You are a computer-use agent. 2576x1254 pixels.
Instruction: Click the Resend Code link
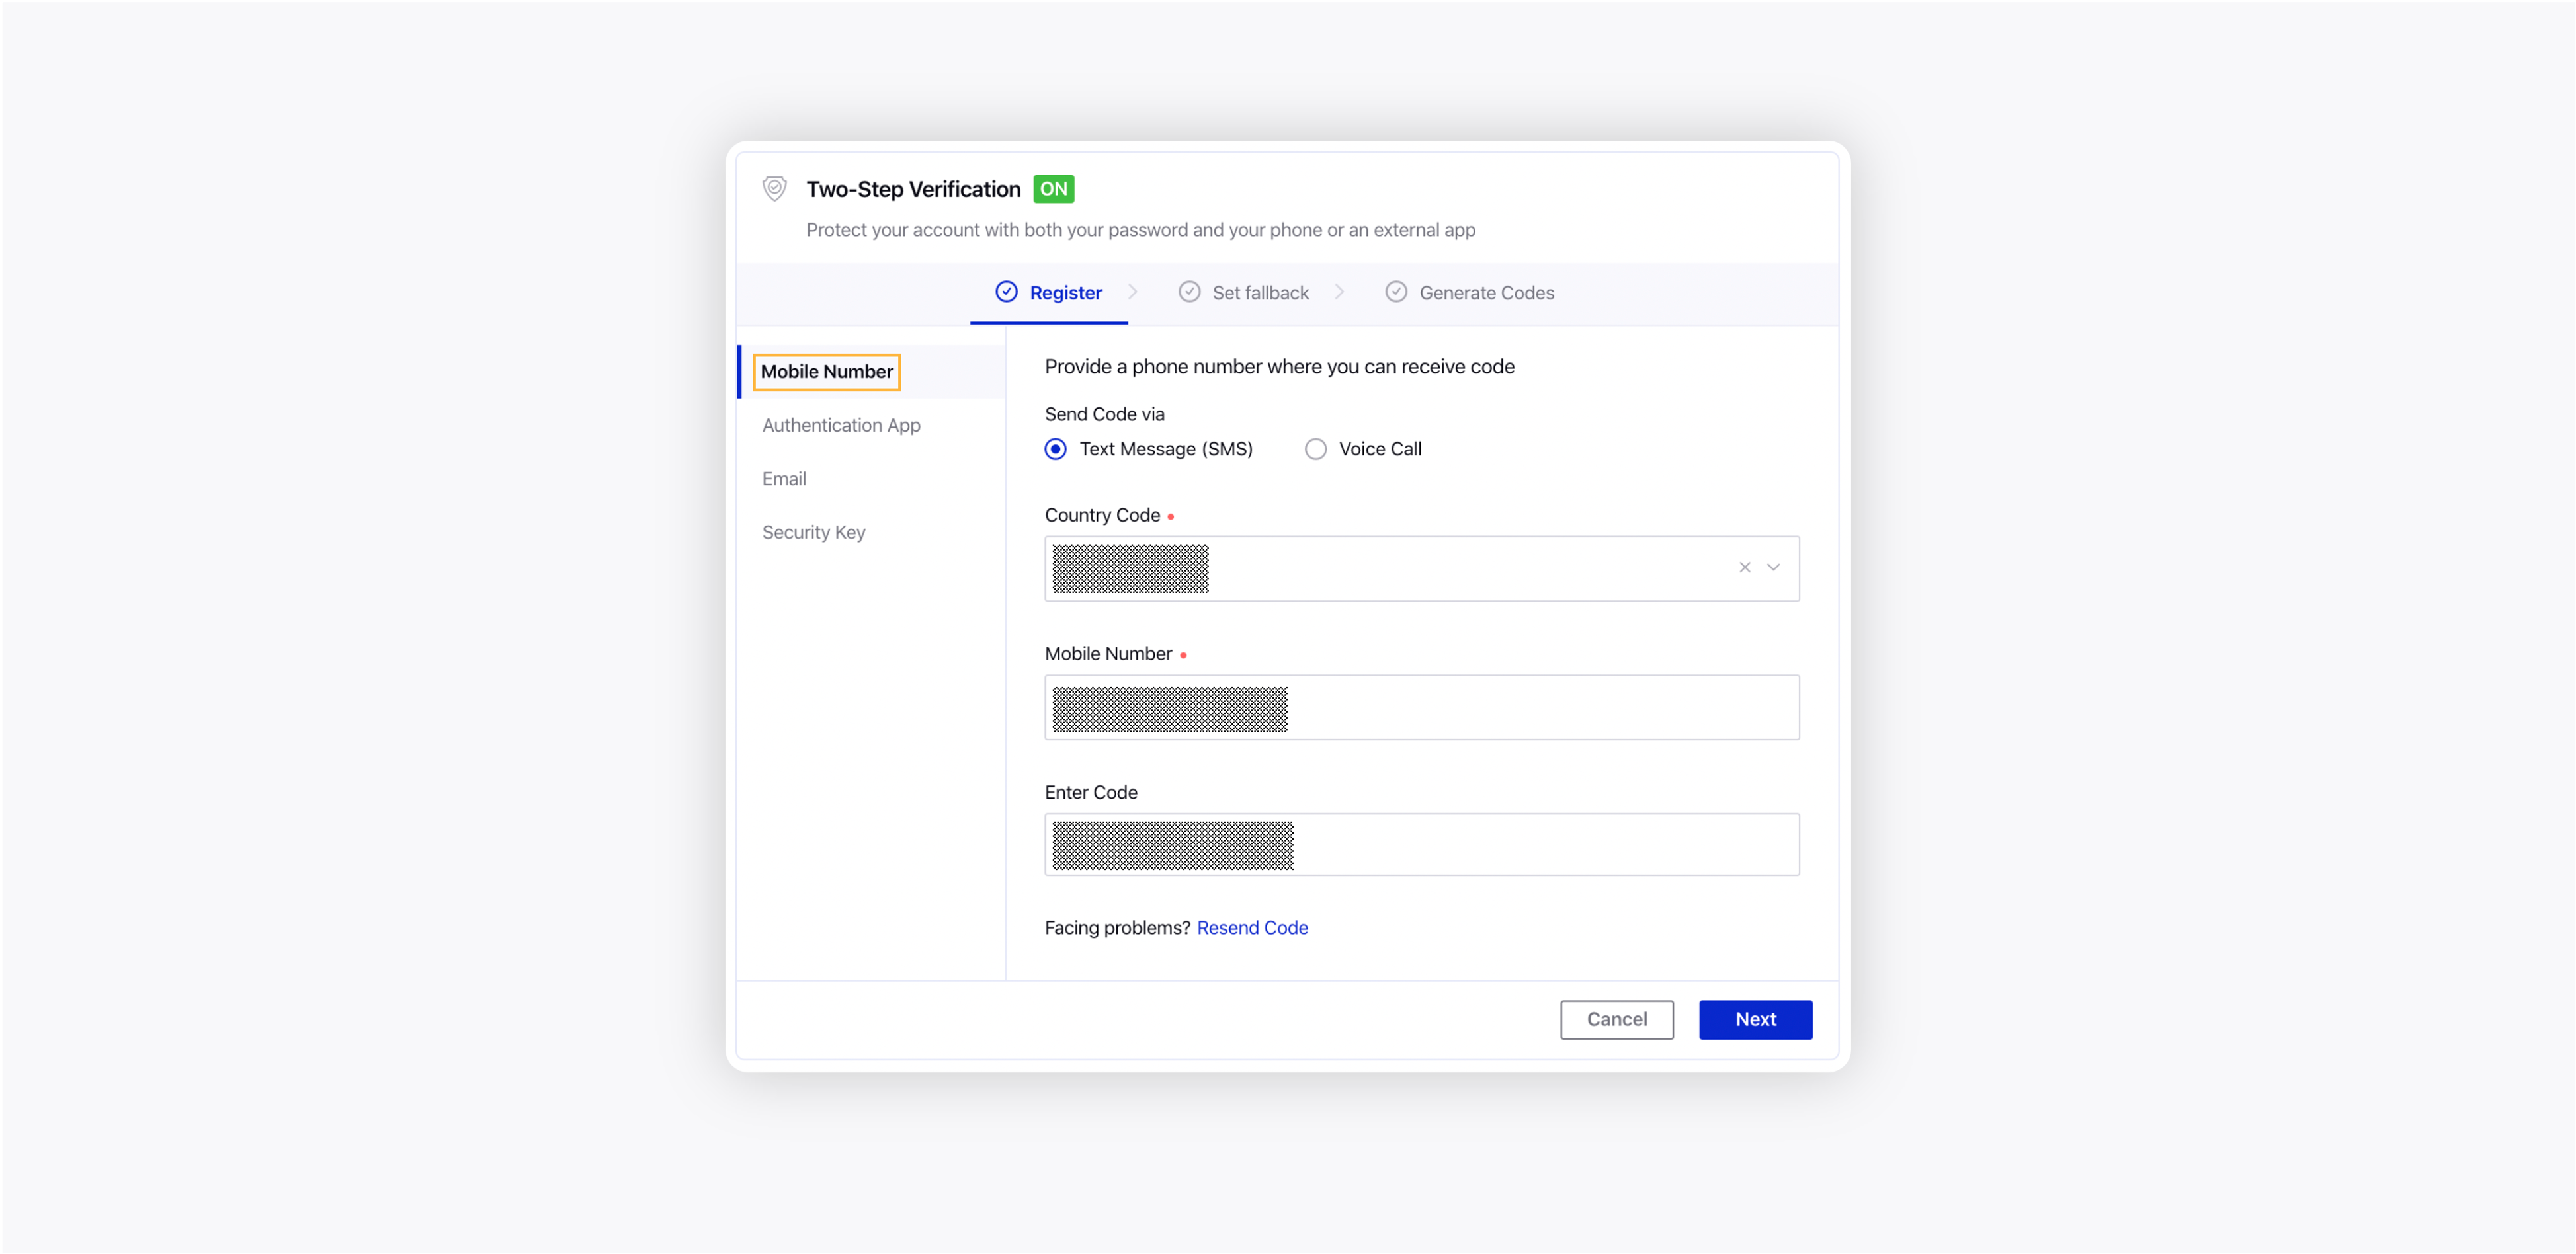pos(1252,927)
